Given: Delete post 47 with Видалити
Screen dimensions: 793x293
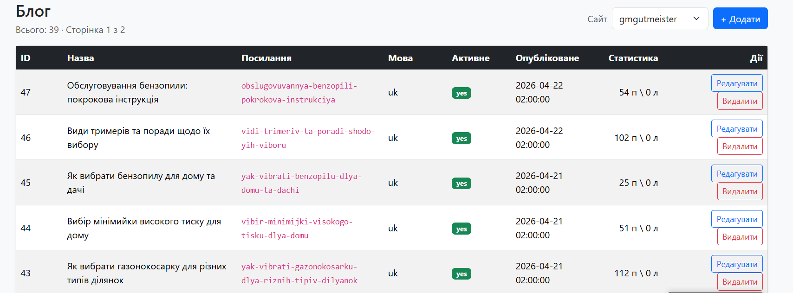Looking at the screenshot, I should pyautogui.click(x=740, y=101).
